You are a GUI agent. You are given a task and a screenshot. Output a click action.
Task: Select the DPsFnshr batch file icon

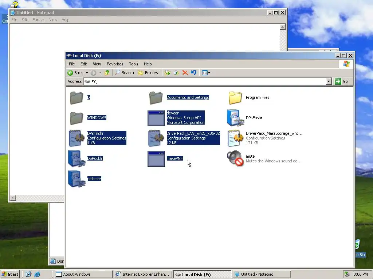coord(235,118)
